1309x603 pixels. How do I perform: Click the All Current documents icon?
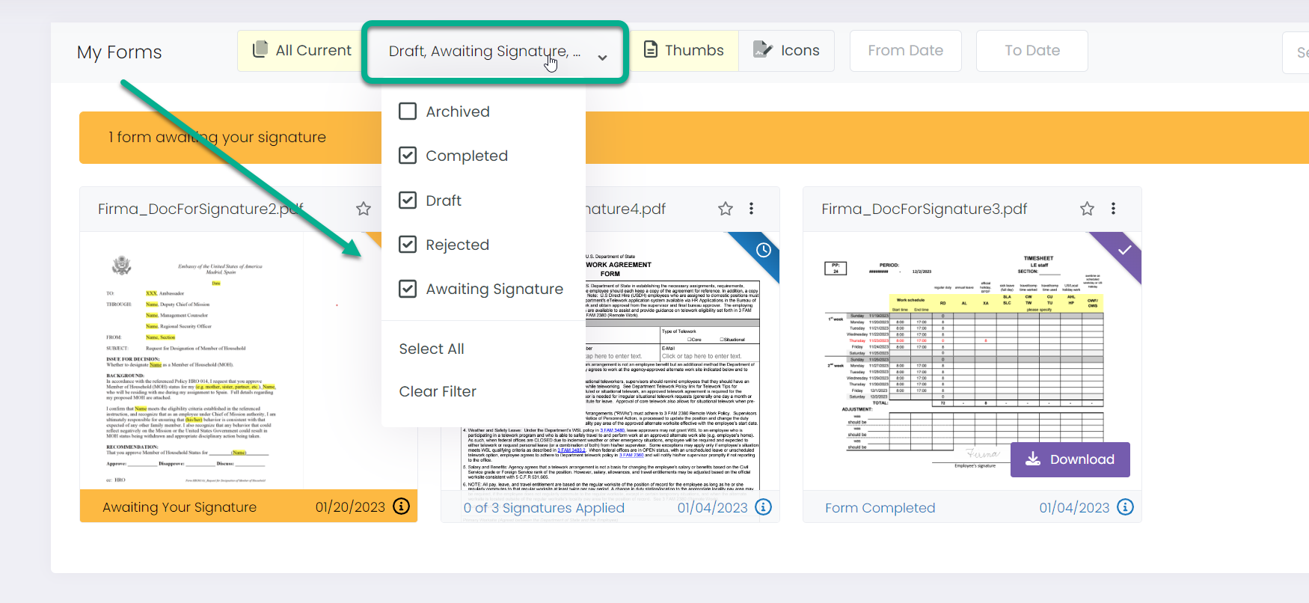(260, 49)
